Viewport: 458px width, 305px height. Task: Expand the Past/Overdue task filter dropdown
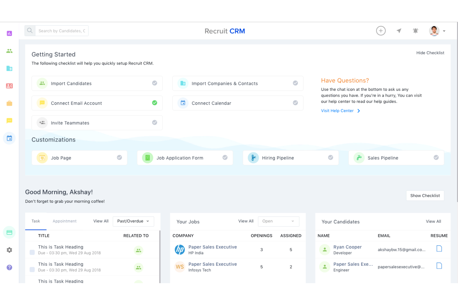133,221
